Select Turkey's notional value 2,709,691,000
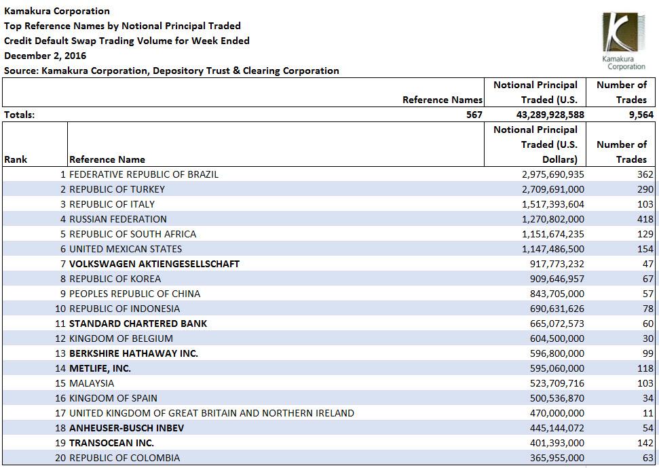 (x=553, y=189)
